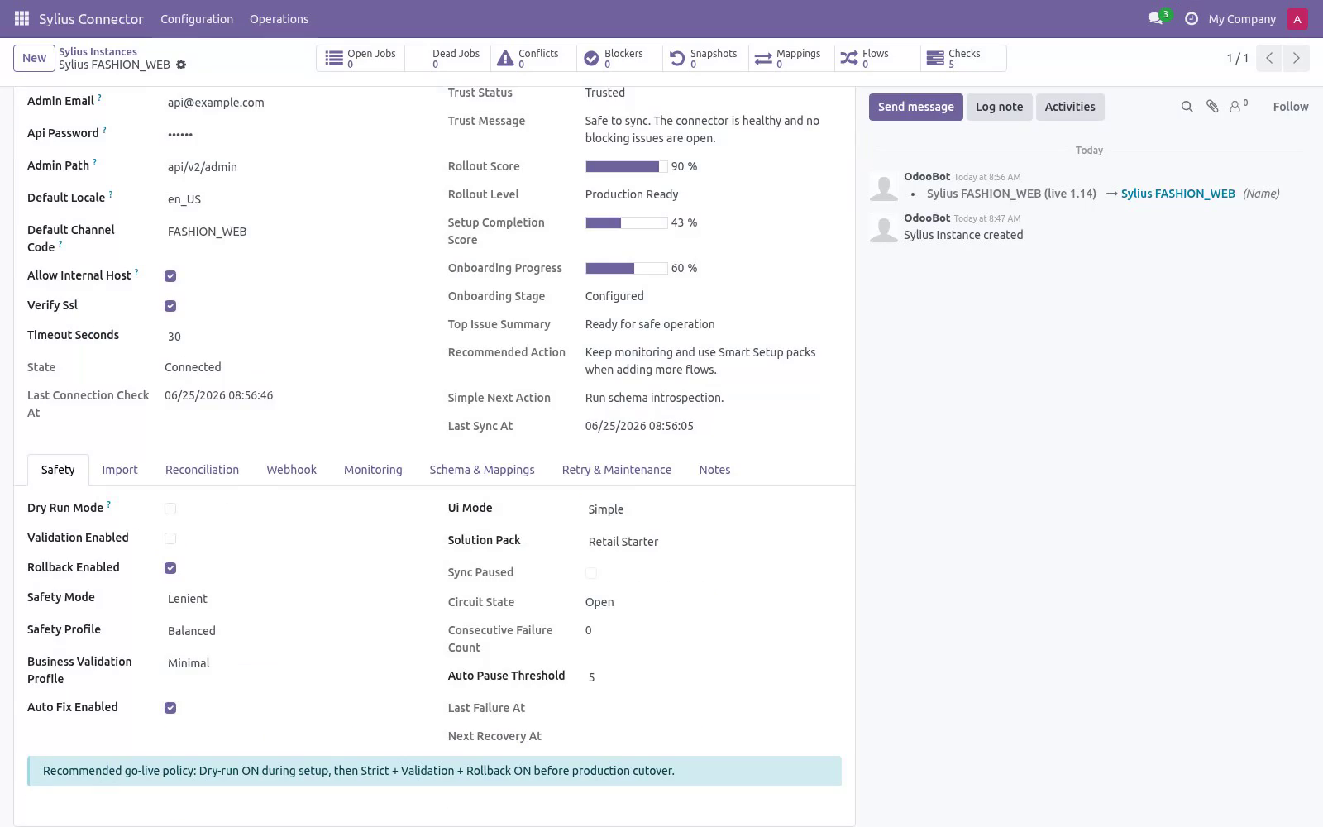Open the Safety Profile dropdown showing Balanced
Screen dimensions: 1323x827
[x=294, y=631]
